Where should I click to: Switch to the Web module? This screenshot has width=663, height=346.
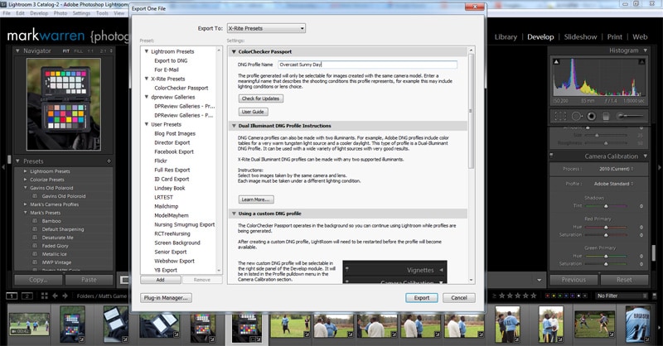click(x=640, y=36)
